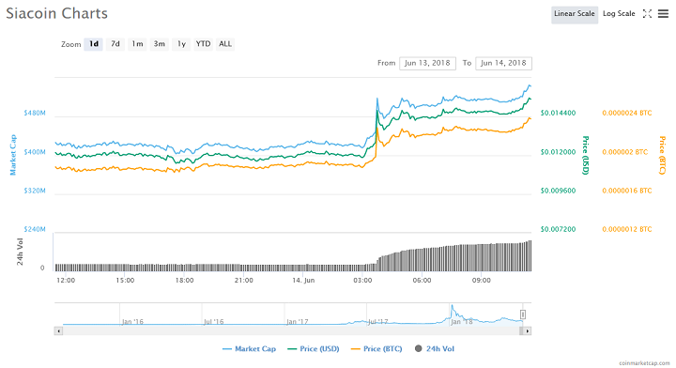Select 1y zoom range

coord(181,44)
